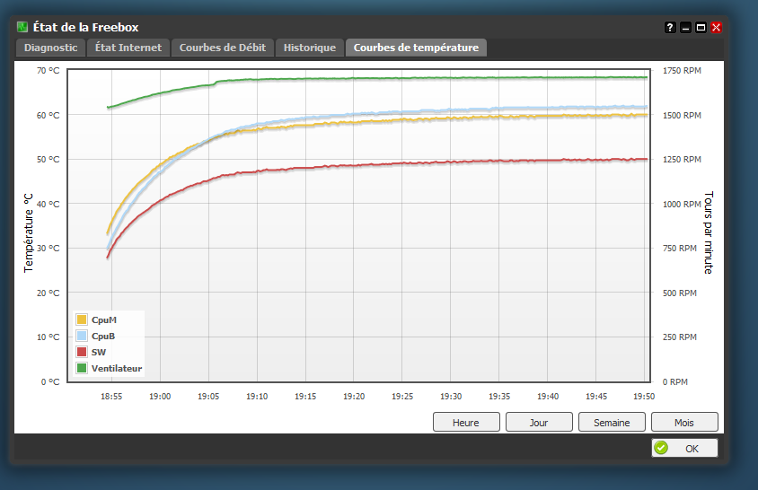Click the green checkmark icon on OK
Image resolution: width=758 pixels, height=490 pixels.
pos(662,448)
